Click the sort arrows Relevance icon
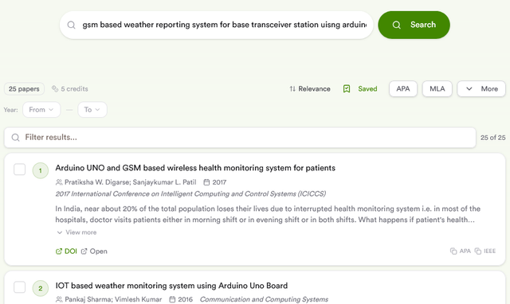The image size is (510, 304). click(292, 88)
